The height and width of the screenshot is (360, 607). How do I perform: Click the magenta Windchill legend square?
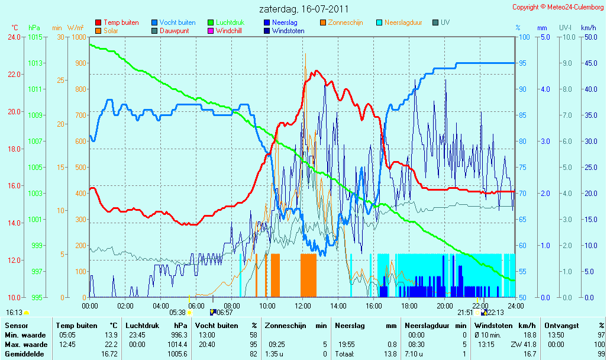pyautogui.click(x=211, y=31)
